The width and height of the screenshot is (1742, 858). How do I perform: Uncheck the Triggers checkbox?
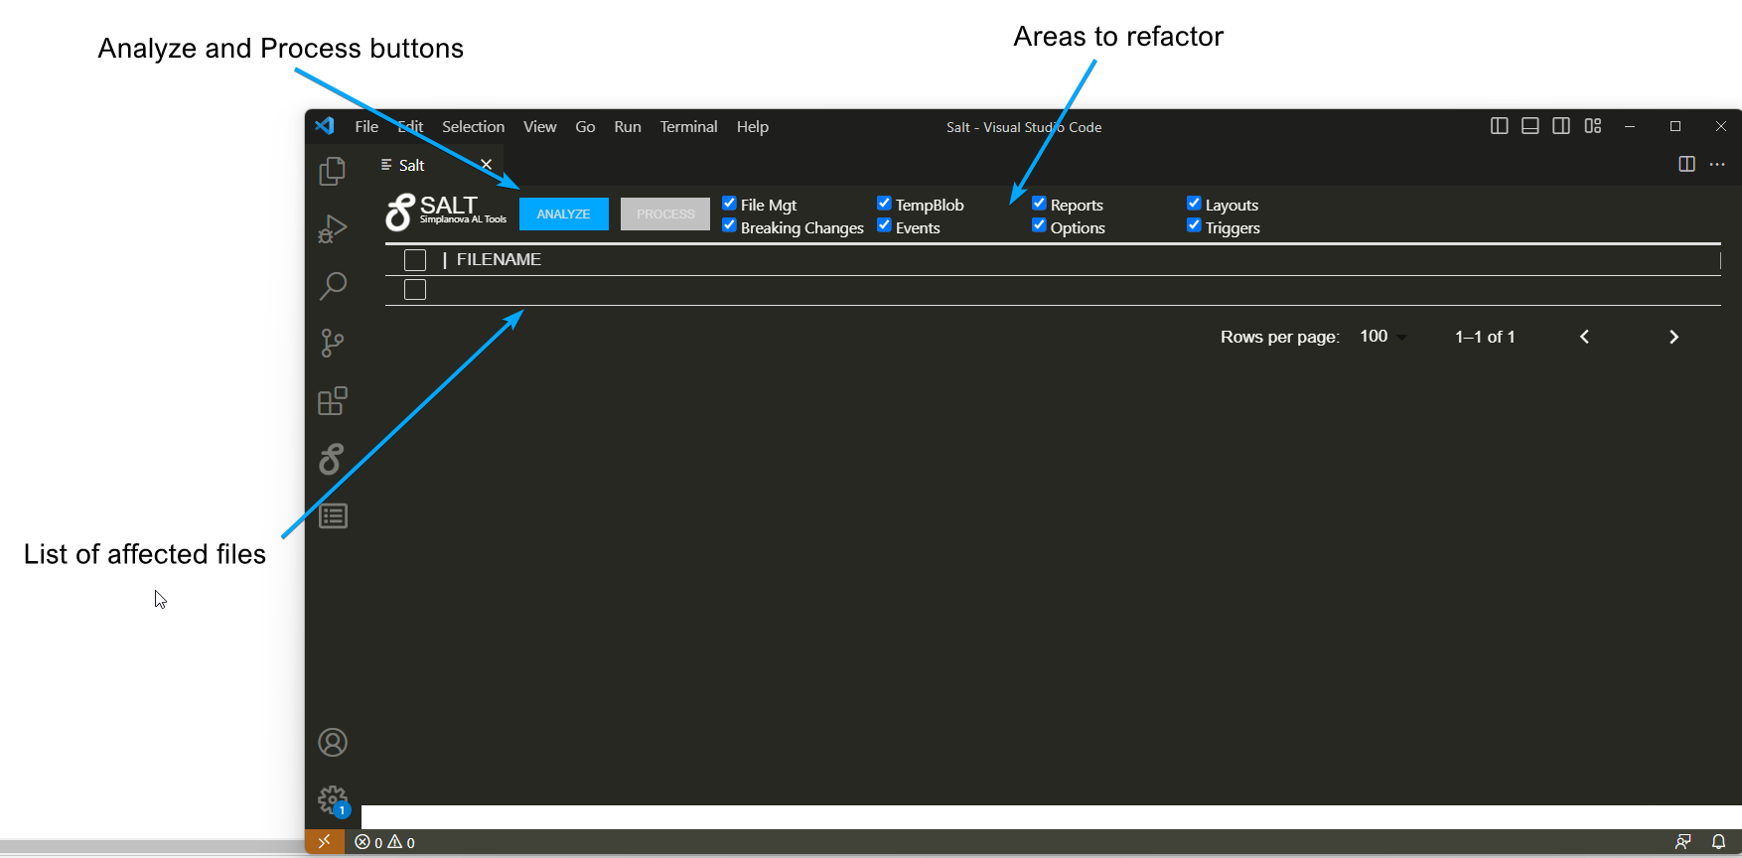[1194, 226]
